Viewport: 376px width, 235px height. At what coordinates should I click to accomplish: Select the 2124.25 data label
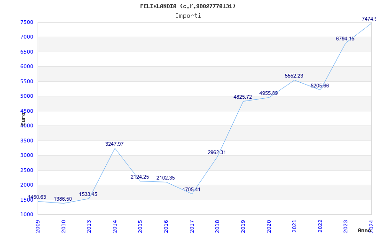click(x=140, y=177)
